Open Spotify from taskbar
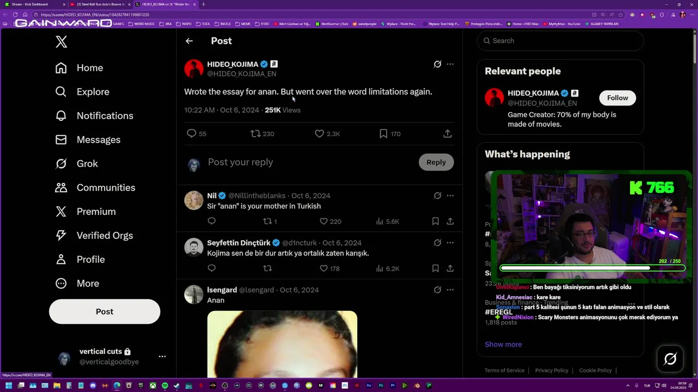Image resolution: width=698 pixels, height=392 pixels. [x=165, y=385]
